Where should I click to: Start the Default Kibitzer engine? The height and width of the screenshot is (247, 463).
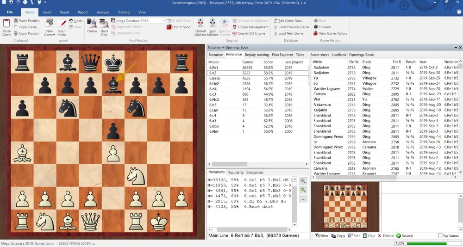(200, 27)
